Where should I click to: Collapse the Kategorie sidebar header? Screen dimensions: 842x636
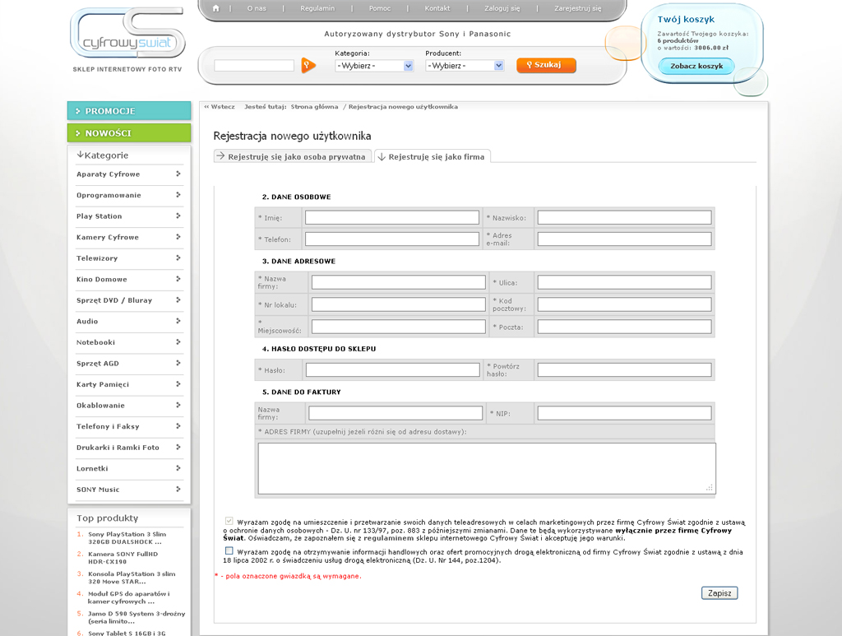click(103, 155)
